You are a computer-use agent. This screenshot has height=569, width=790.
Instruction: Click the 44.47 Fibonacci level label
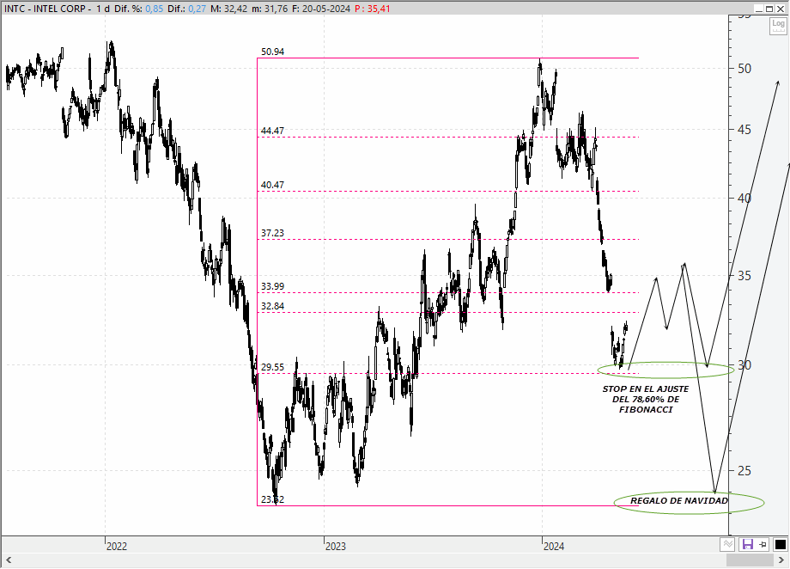pyautogui.click(x=272, y=131)
